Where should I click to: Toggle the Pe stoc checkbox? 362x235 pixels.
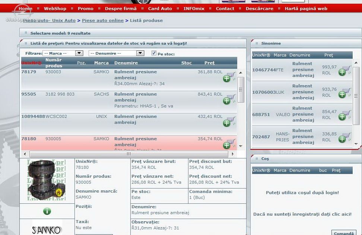pos(154,53)
